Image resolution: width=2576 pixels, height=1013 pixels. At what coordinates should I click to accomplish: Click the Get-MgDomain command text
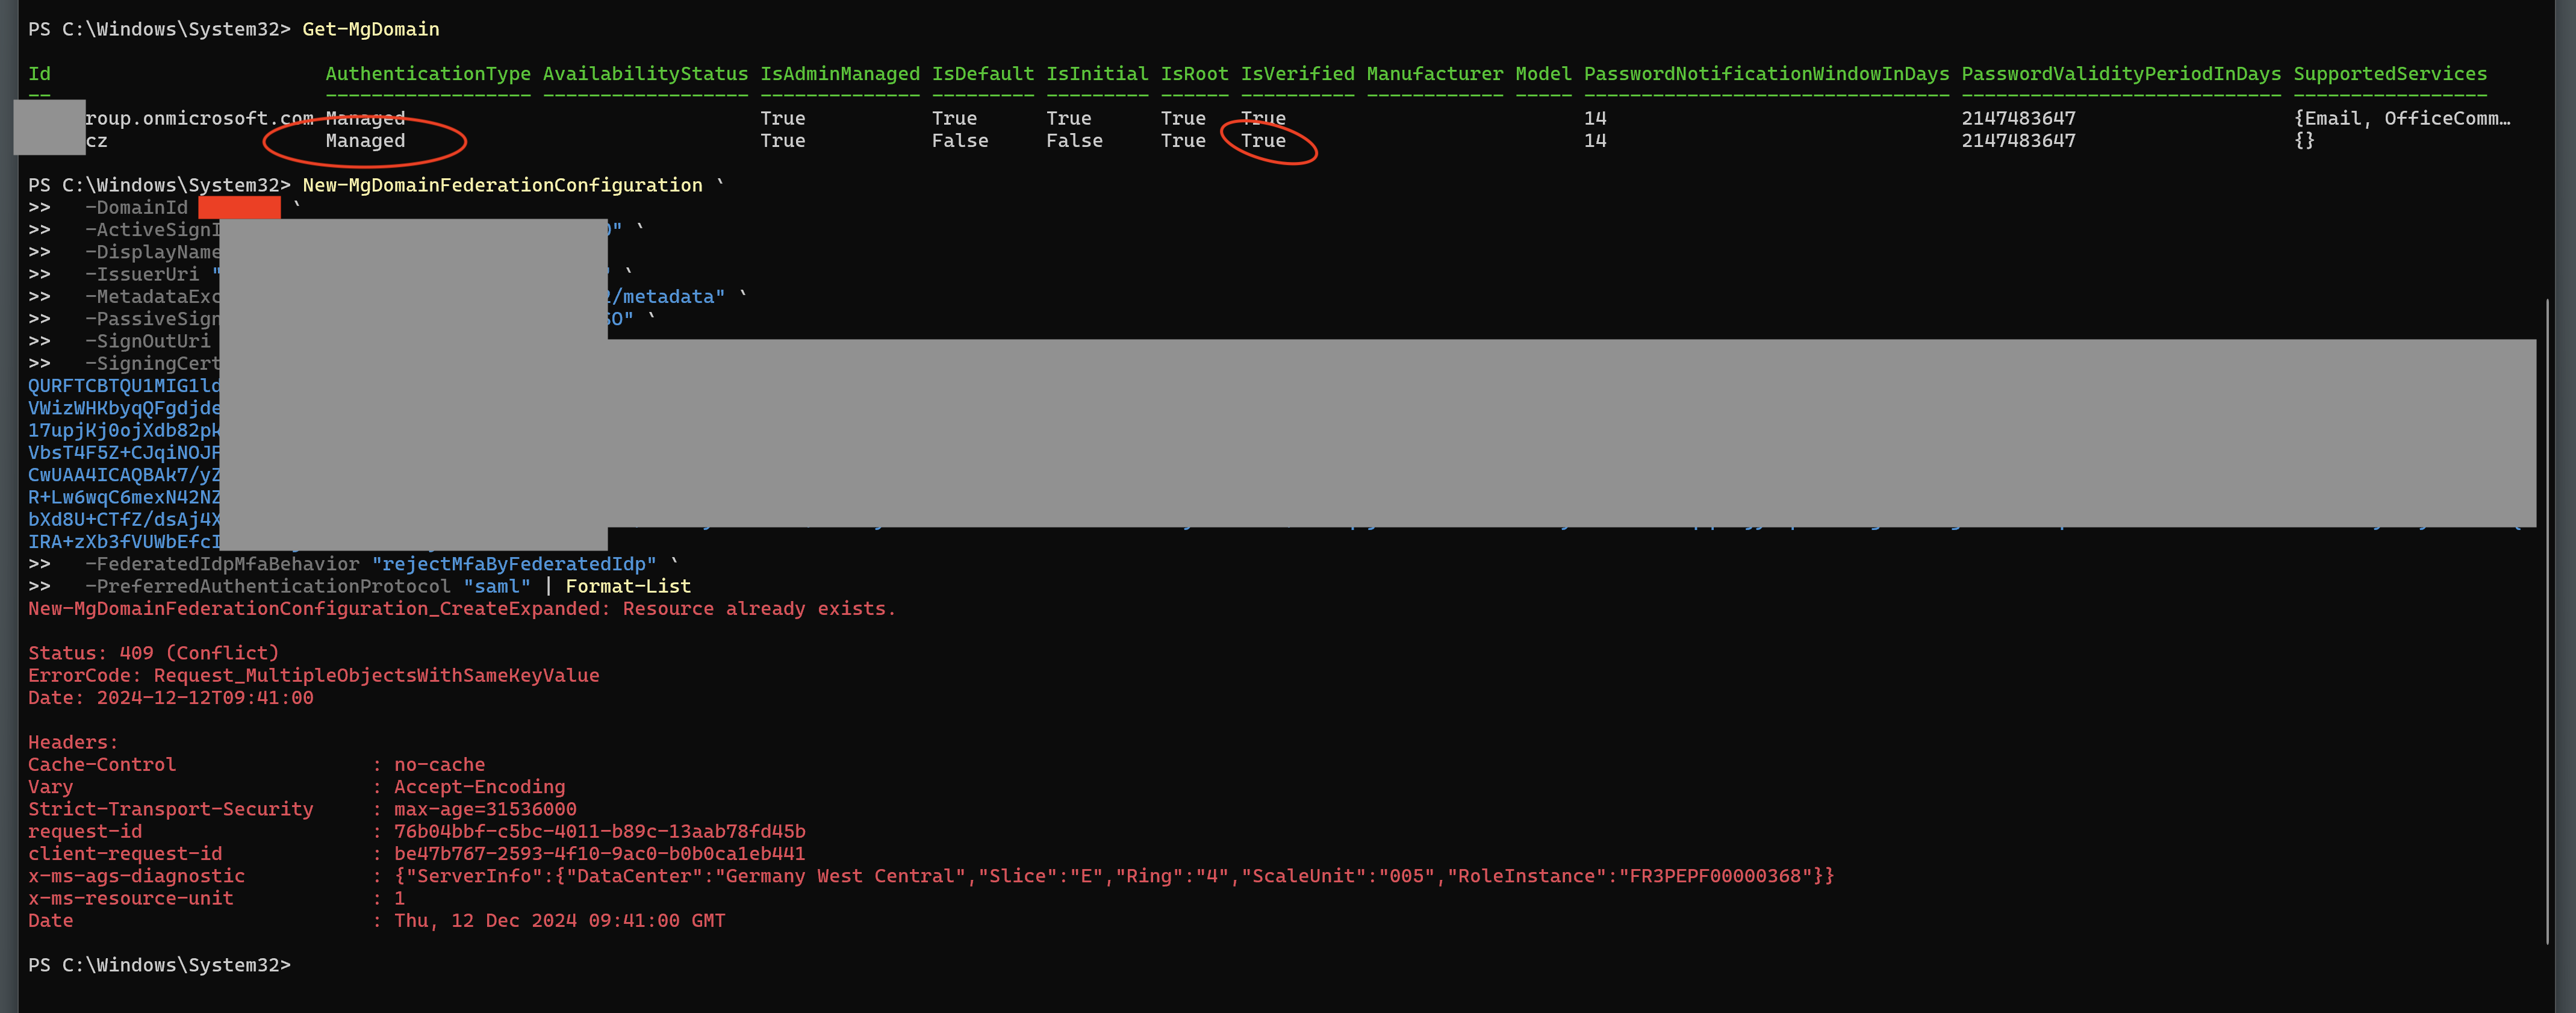pos(370,29)
